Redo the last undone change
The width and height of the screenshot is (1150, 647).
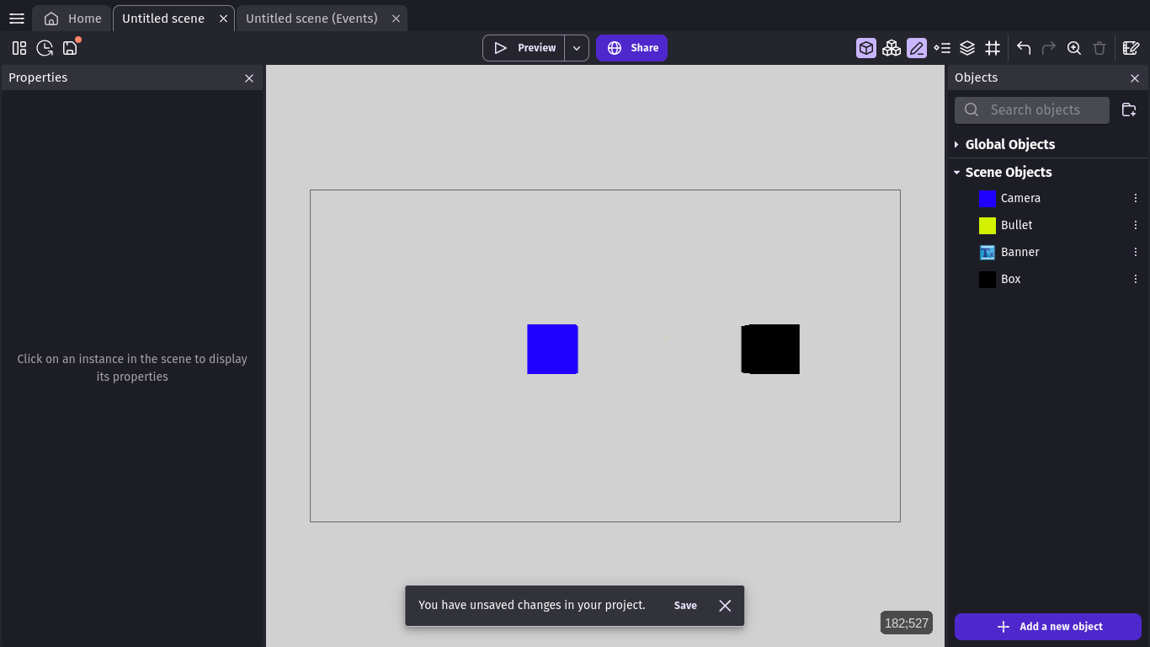tap(1049, 48)
